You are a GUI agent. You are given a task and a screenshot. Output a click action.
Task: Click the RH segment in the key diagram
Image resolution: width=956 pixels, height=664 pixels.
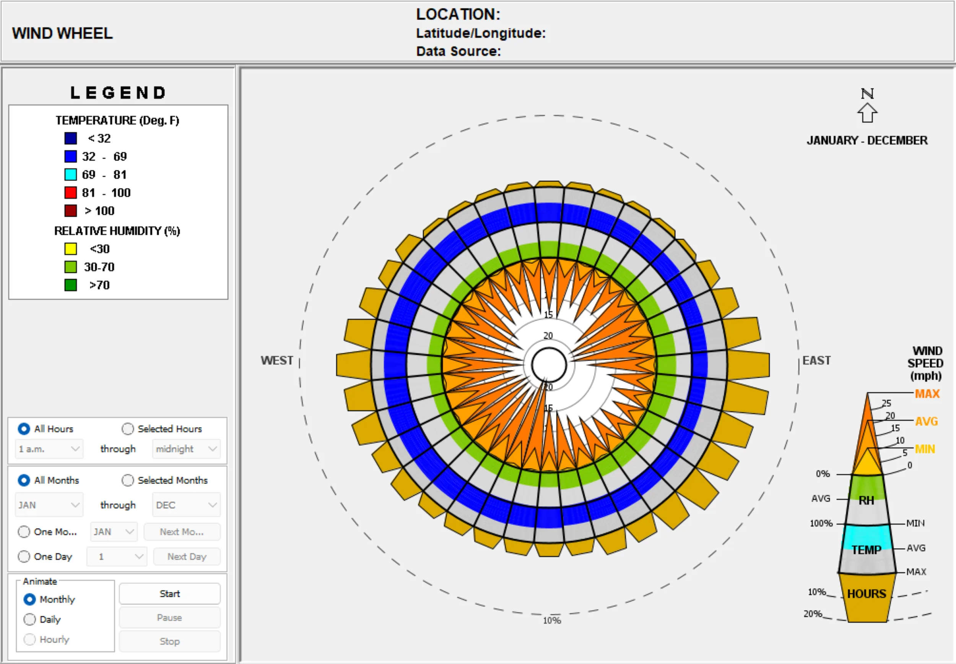(867, 499)
